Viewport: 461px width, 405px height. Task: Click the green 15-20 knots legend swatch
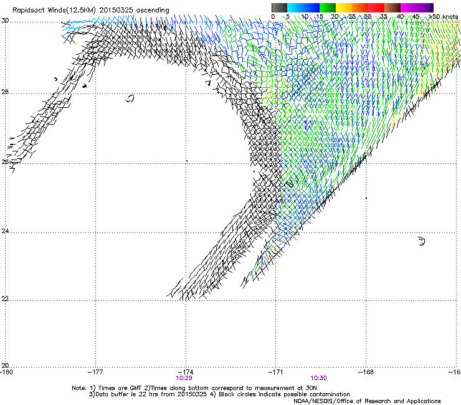point(328,7)
